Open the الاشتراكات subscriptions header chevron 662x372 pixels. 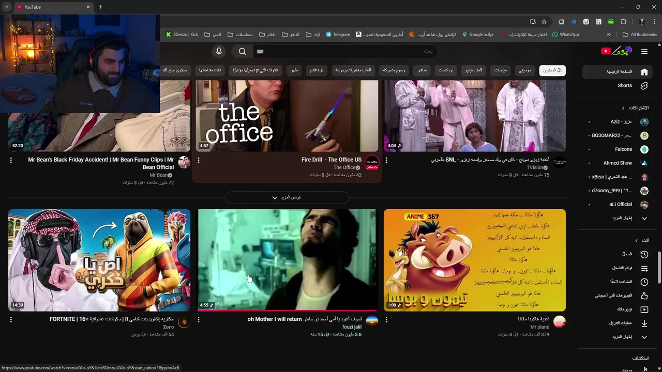623,108
